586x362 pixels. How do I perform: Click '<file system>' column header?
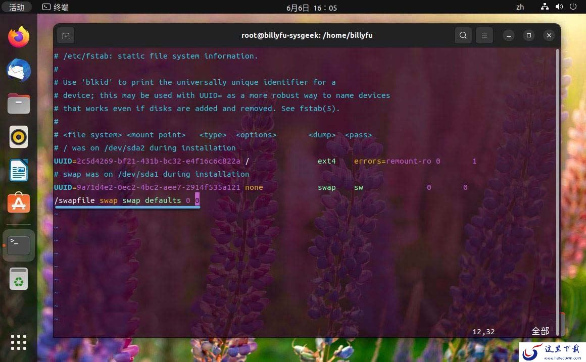pyautogui.click(x=92, y=135)
